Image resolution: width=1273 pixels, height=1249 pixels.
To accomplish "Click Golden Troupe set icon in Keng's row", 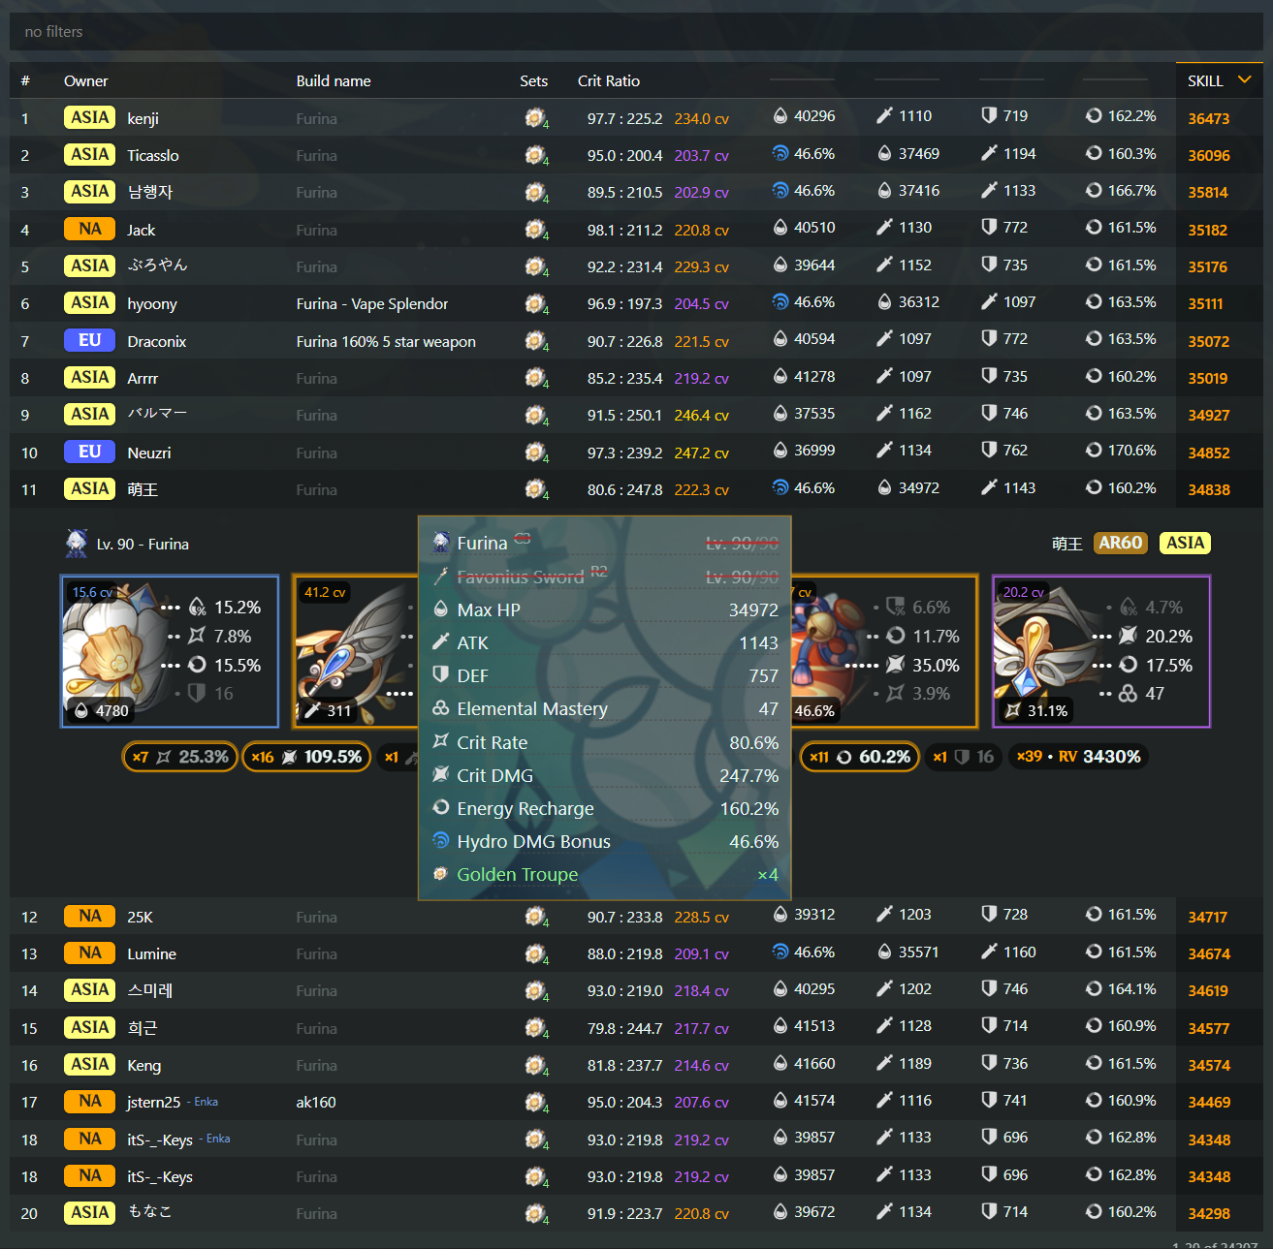I will tap(535, 1066).
